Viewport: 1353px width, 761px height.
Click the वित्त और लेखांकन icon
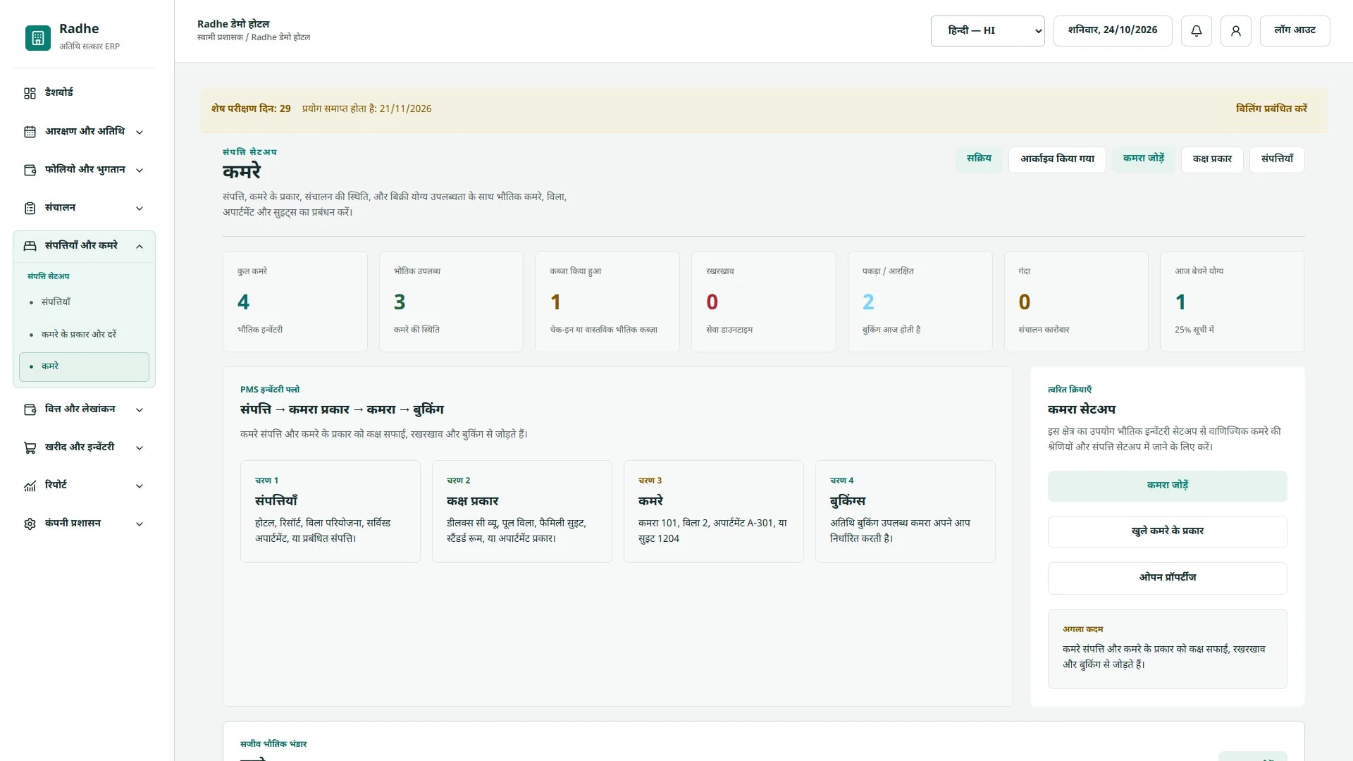(30, 409)
